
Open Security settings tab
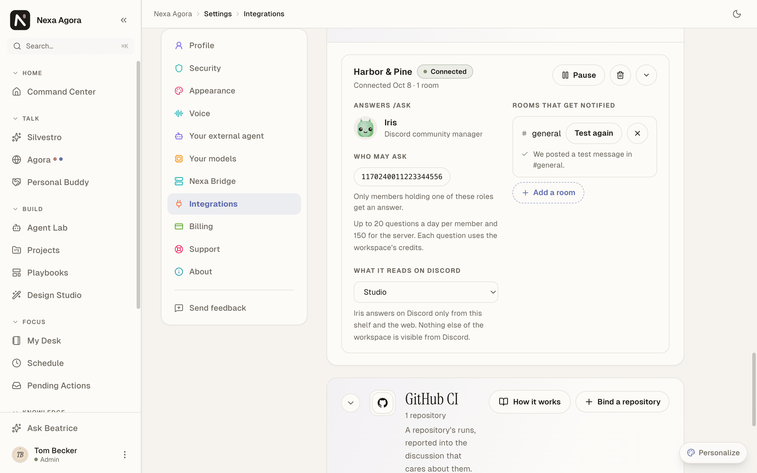point(234,68)
